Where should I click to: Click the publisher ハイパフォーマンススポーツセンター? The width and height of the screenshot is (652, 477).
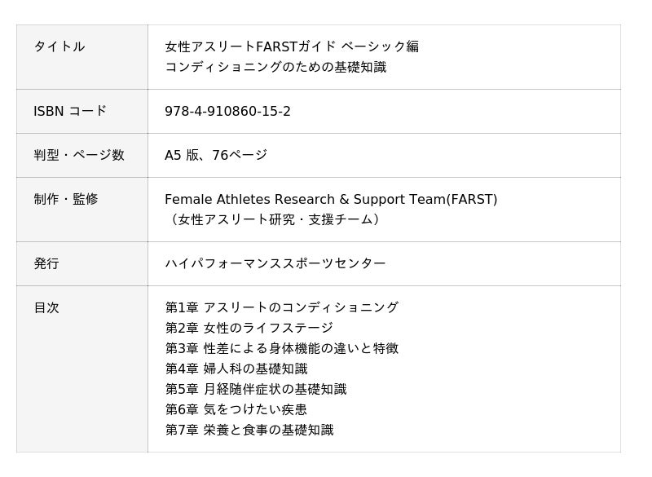tap(275, 263)
